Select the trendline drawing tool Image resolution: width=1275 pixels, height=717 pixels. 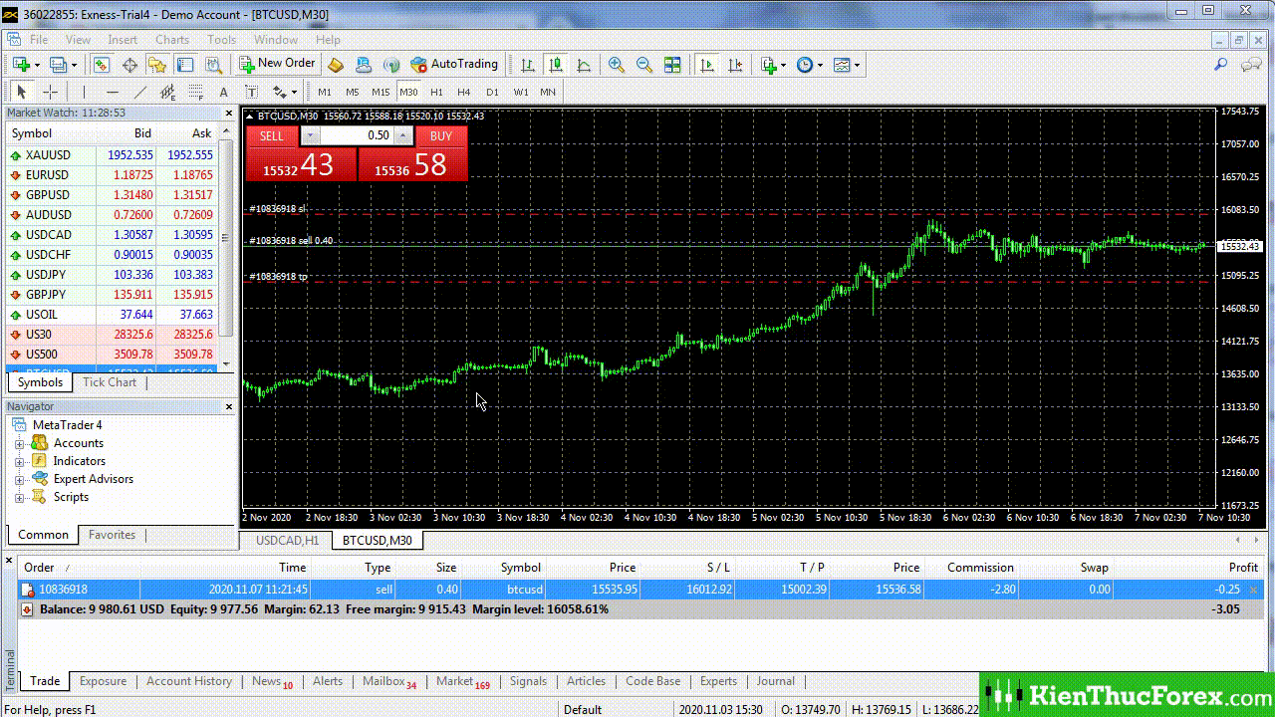coord(139,92)
